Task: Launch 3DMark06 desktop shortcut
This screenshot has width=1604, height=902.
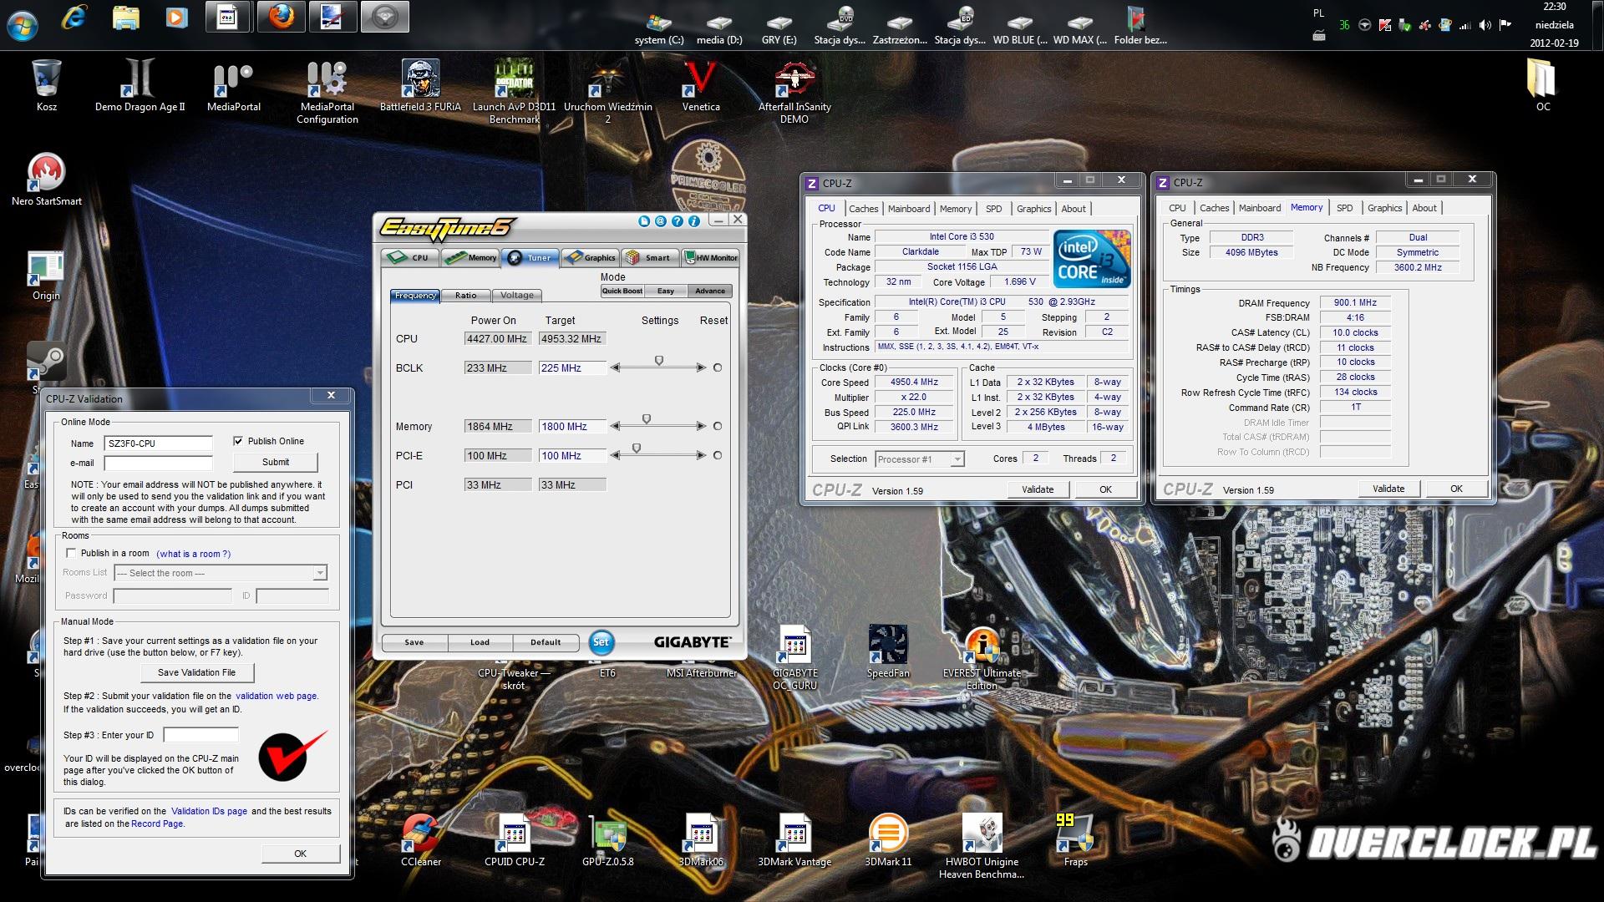Action: pyautogui.click(x=701, y=840)
